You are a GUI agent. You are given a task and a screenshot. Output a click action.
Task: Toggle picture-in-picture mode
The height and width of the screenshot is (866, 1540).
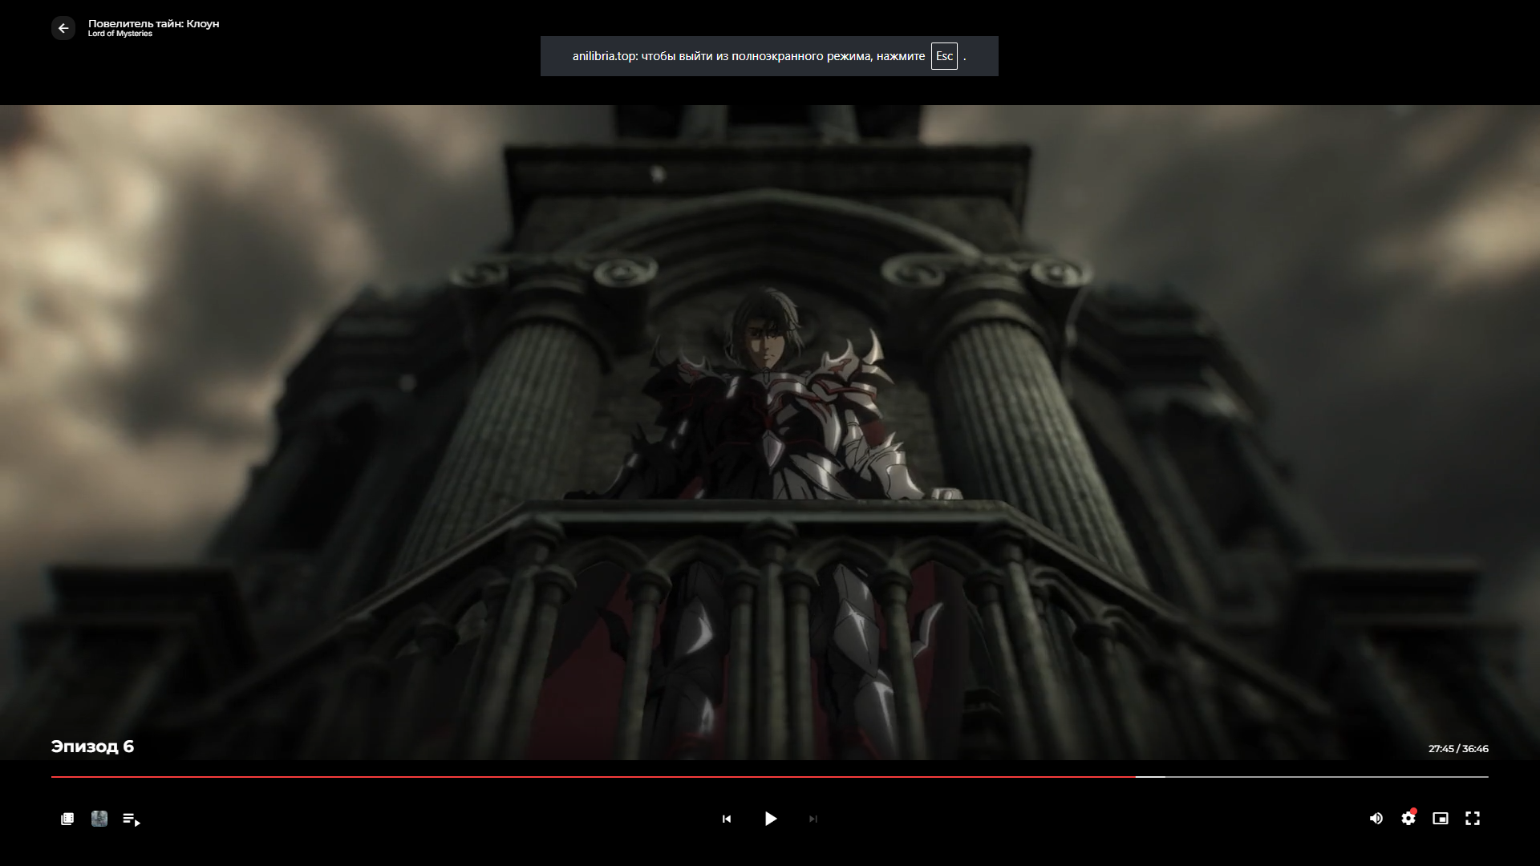[x=1441, y=819]
